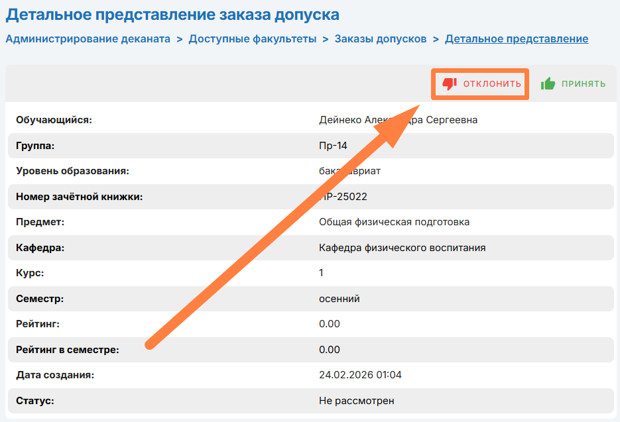Viewport: 620px width, 422px height.
Task: Navigate to Заказы допусков breadcrumb
Action: [x=381, y=39]
